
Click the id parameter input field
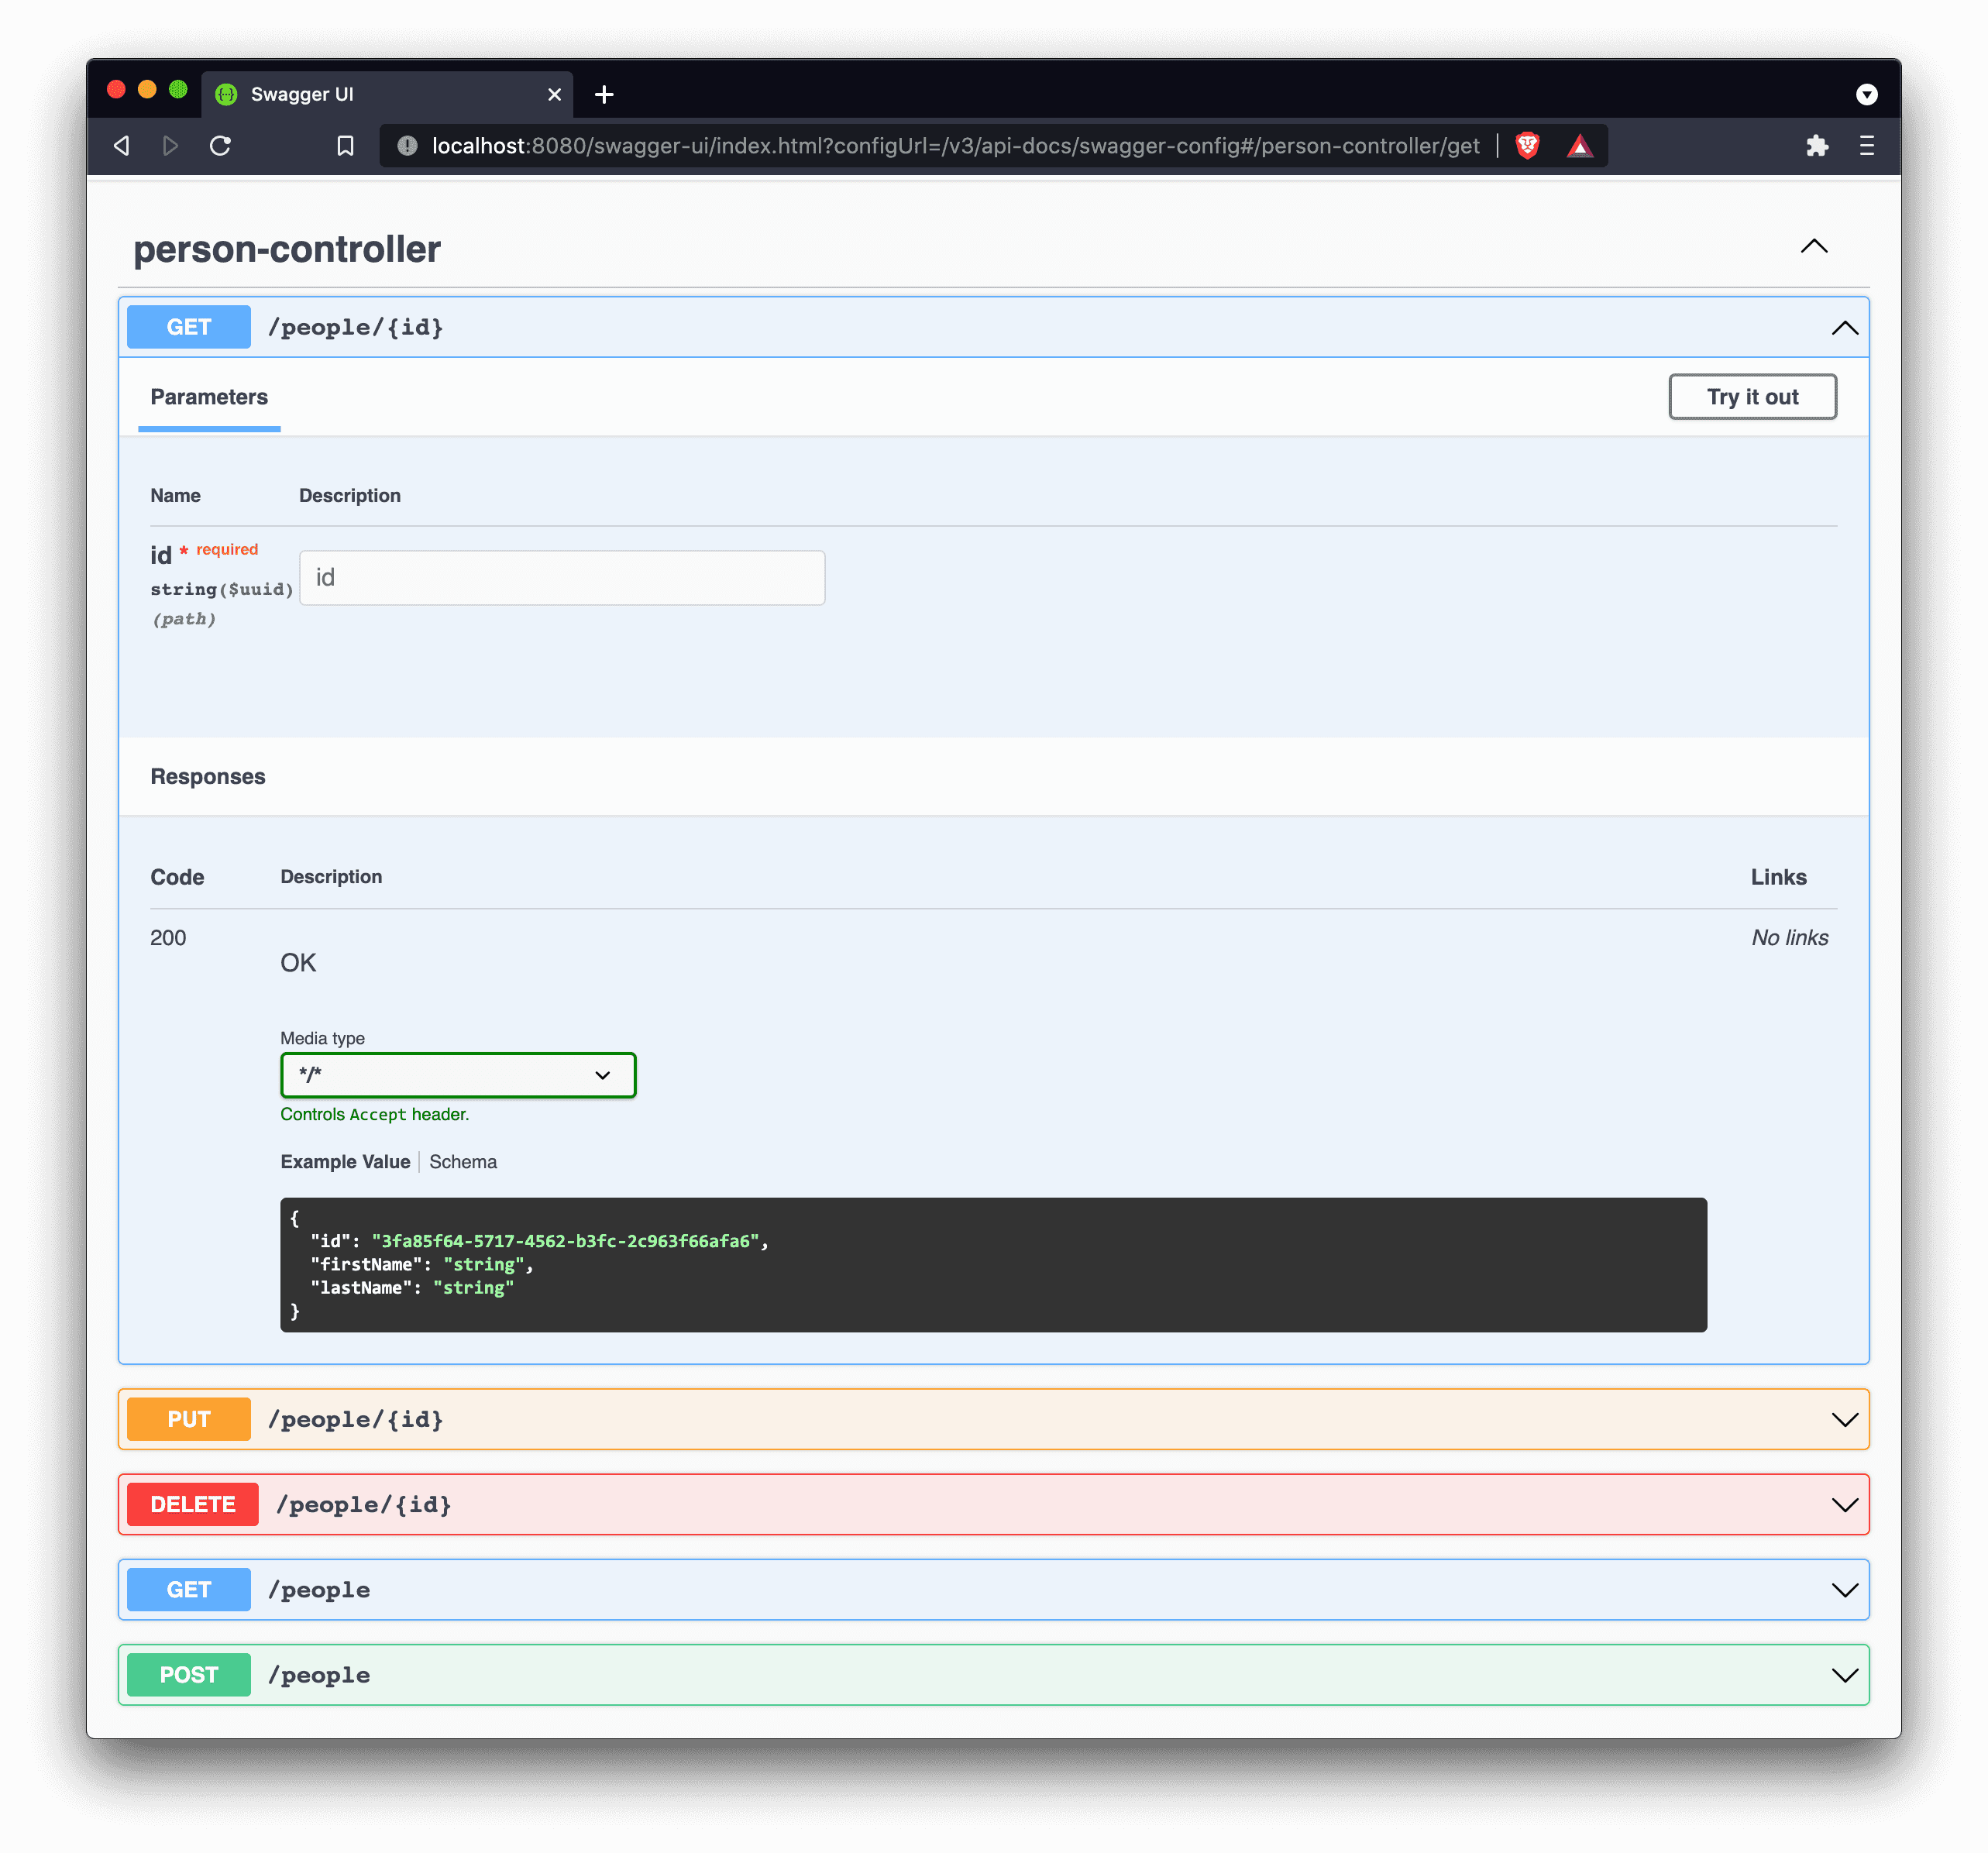coord(562,578)
